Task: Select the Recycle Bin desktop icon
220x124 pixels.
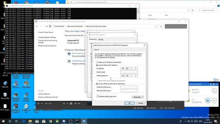Action: coord(5,96)
